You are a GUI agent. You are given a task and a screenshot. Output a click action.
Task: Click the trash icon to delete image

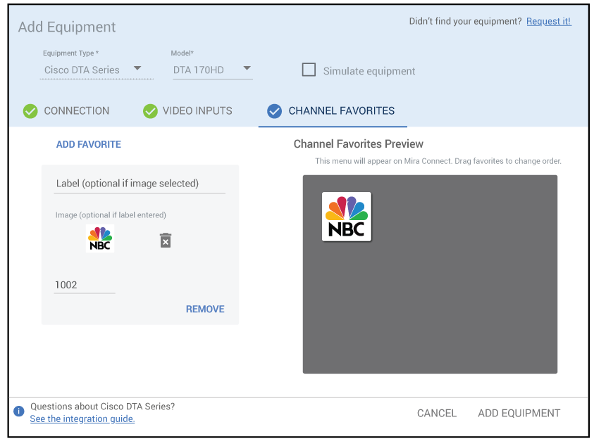(x=166, y=241)
